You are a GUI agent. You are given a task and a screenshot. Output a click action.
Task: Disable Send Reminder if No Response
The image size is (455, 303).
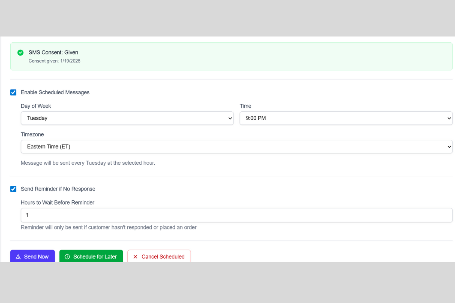[x=13, y=189]
